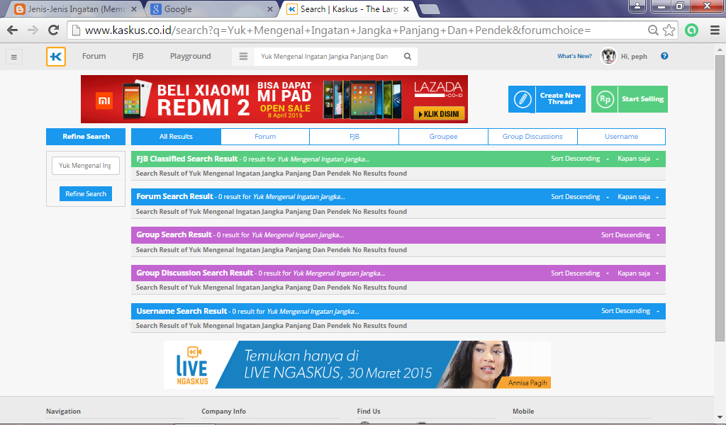Expand Kapan saja in FJB Classified results

point(638,159)
